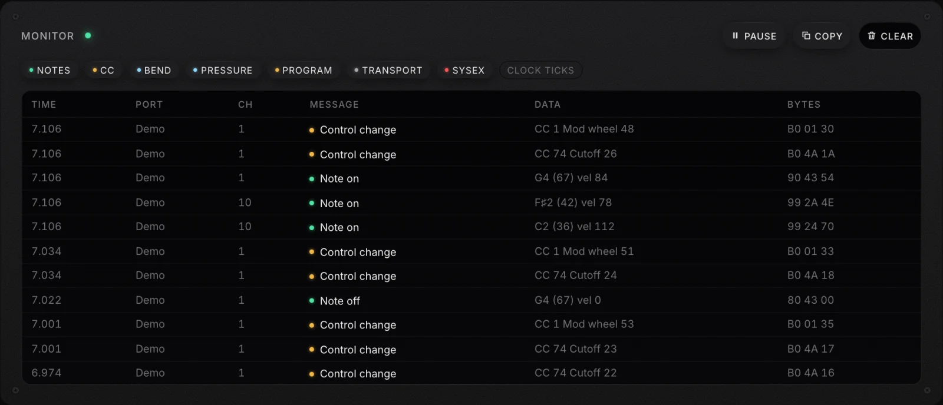Select the CC 74 Cutoff 22 row
The width and height of the screenshot is (943, 405).
click(x=471, y=373)
